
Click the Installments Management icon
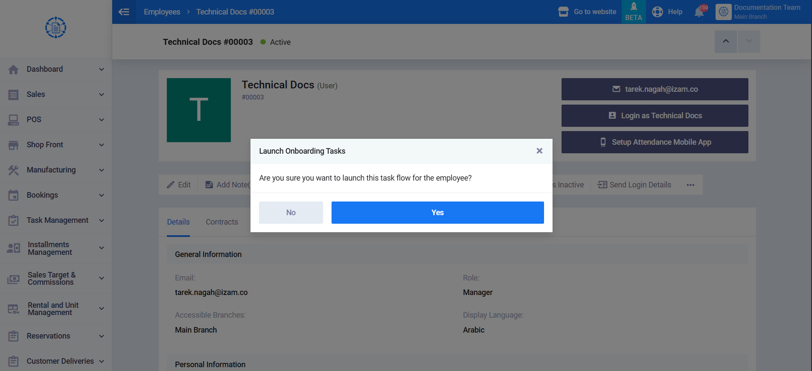click(14, 248)
